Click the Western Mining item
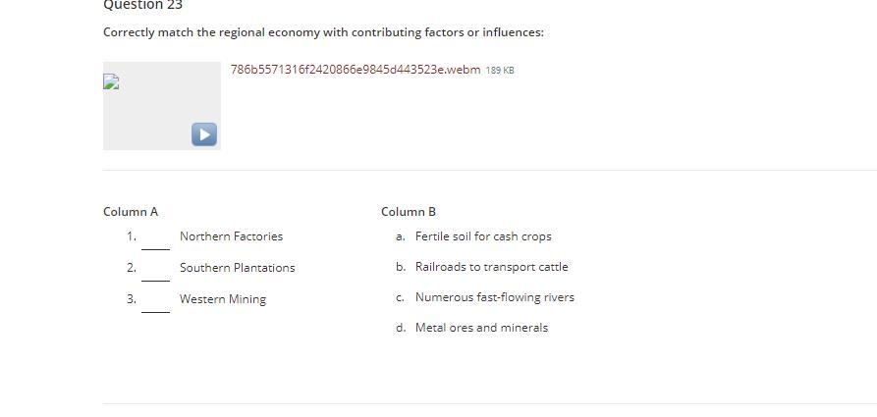Screen dimensions: 877x417 point(223,299)
